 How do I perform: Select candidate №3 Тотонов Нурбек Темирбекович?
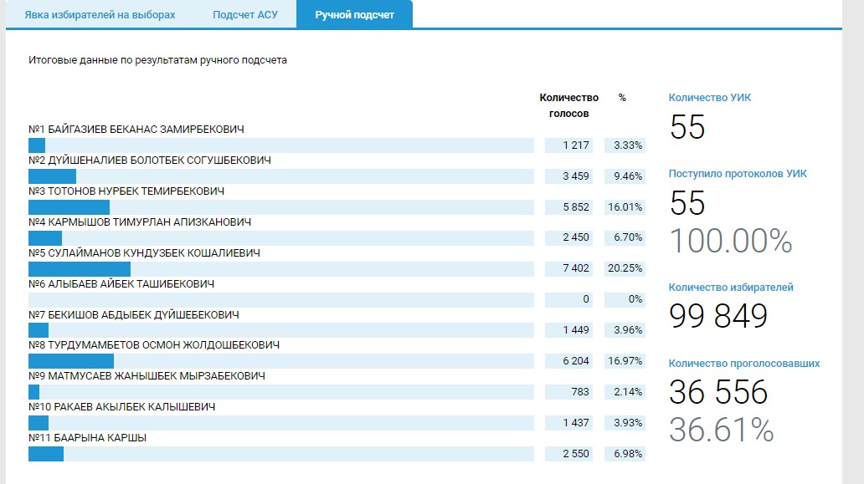pyautogui.click(x=126, y=191)
